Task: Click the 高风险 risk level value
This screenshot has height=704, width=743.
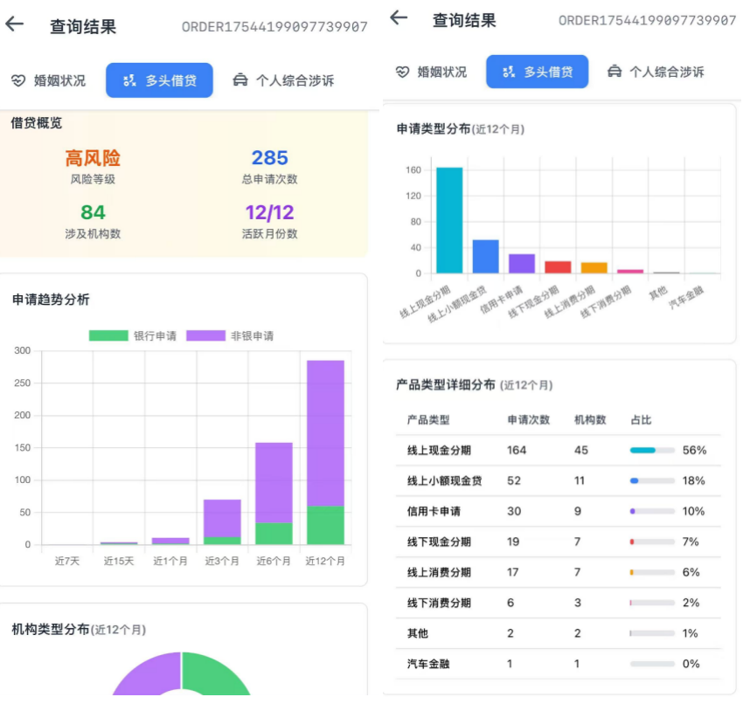Action: tap(93, 157)
